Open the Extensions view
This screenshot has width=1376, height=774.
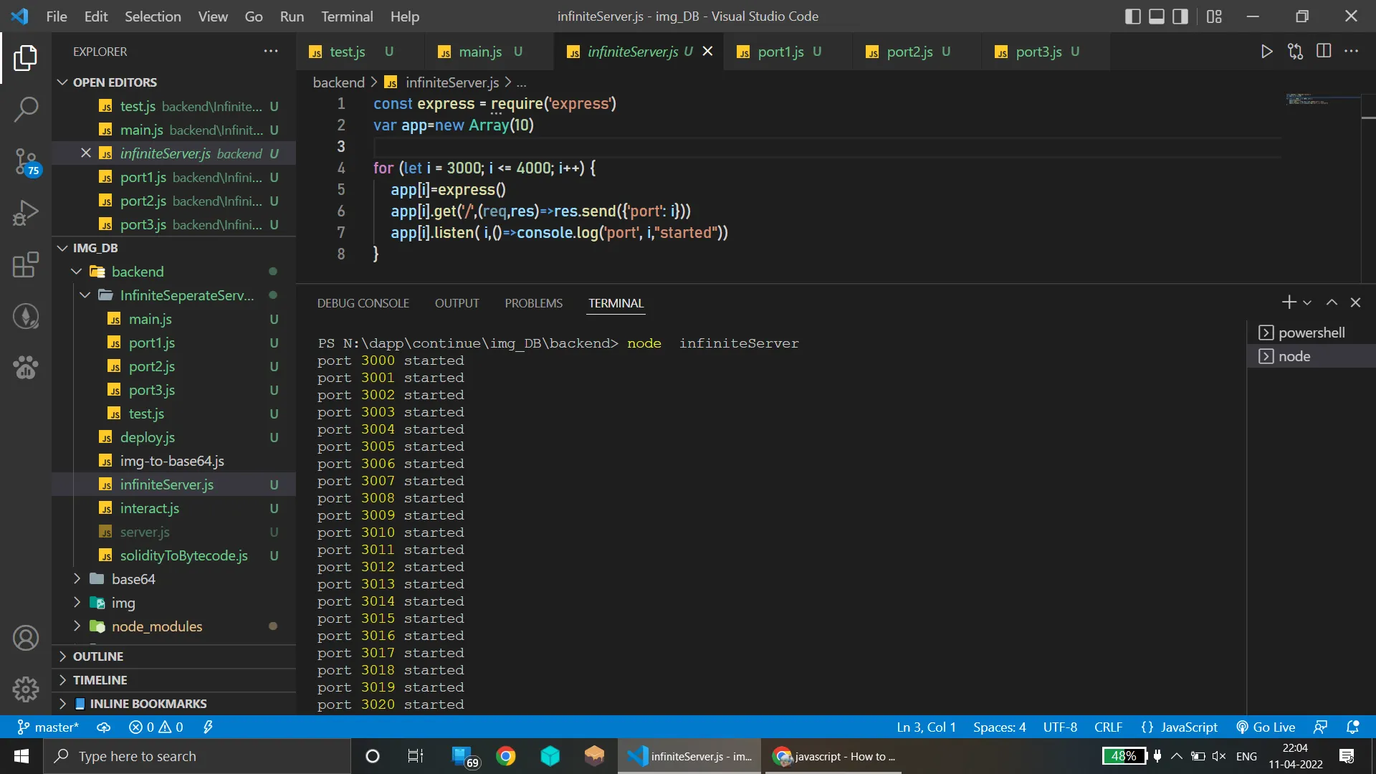point(26,264)
